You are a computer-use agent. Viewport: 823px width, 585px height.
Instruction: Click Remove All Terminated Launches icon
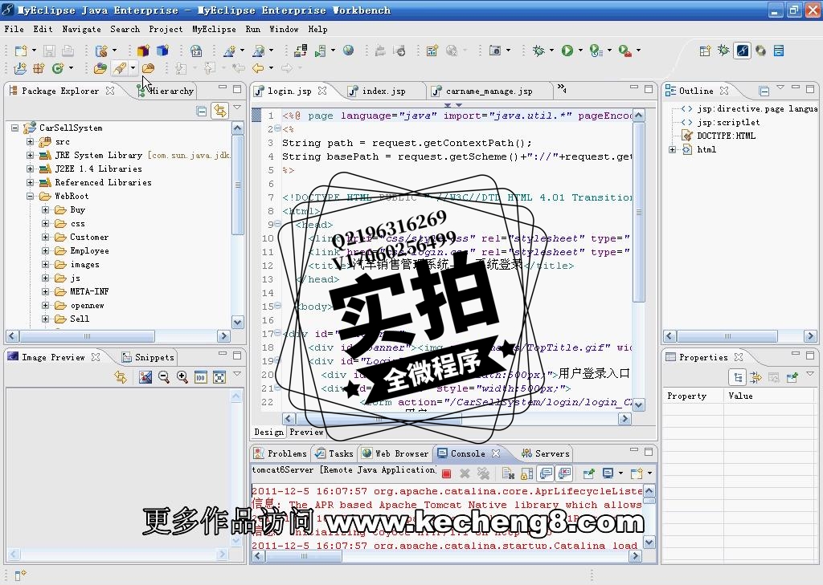point(483,474)
